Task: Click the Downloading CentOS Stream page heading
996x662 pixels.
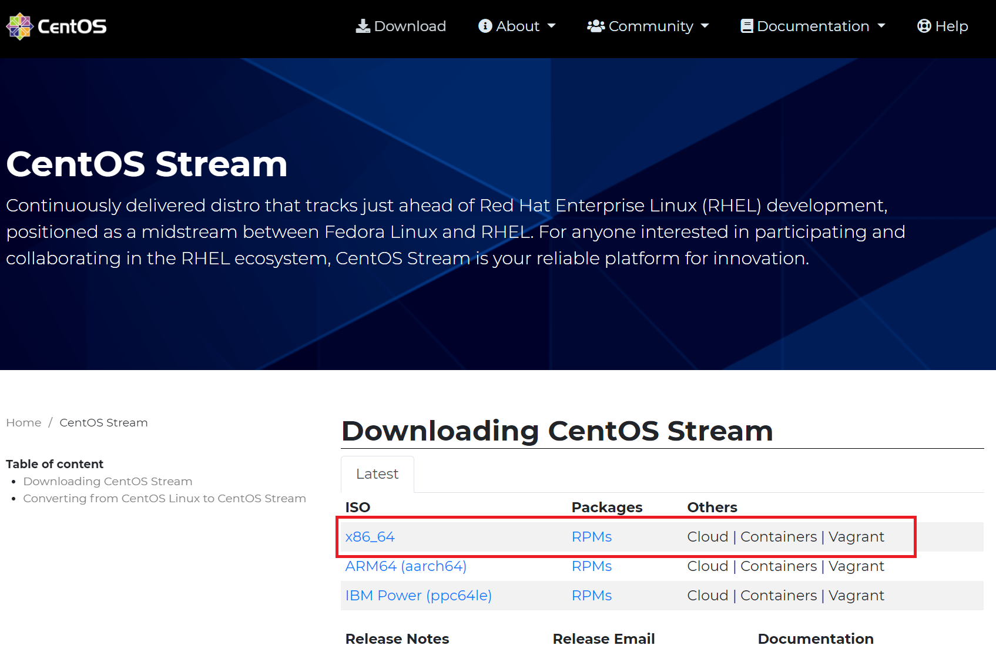Action: (x=557, y=431)
